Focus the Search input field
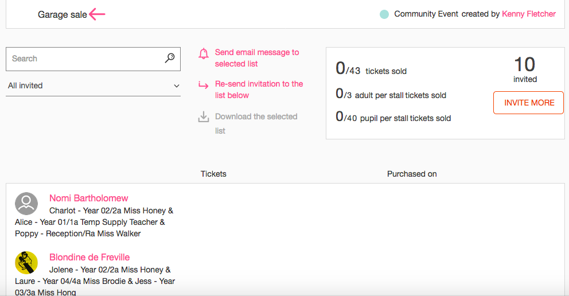The height and width of the screenshot is (296, 569). click(x=87, y=59)
